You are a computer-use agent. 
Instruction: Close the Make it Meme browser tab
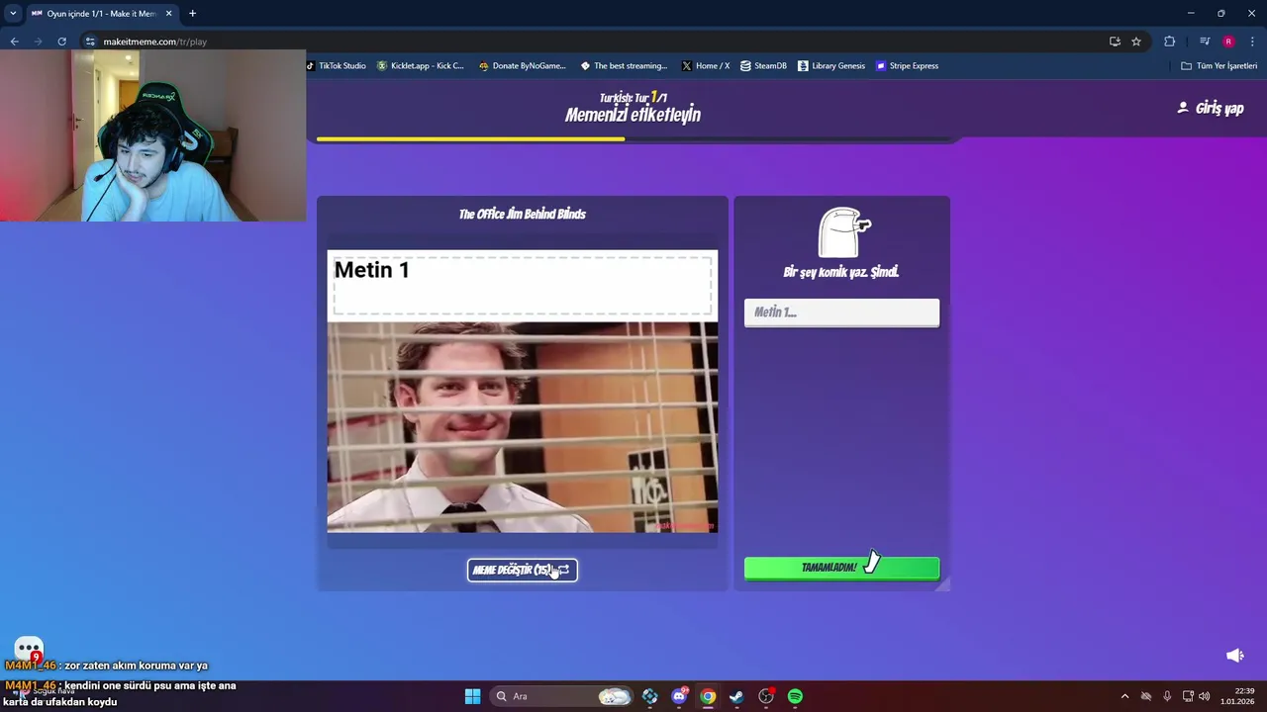click(169, 14)
